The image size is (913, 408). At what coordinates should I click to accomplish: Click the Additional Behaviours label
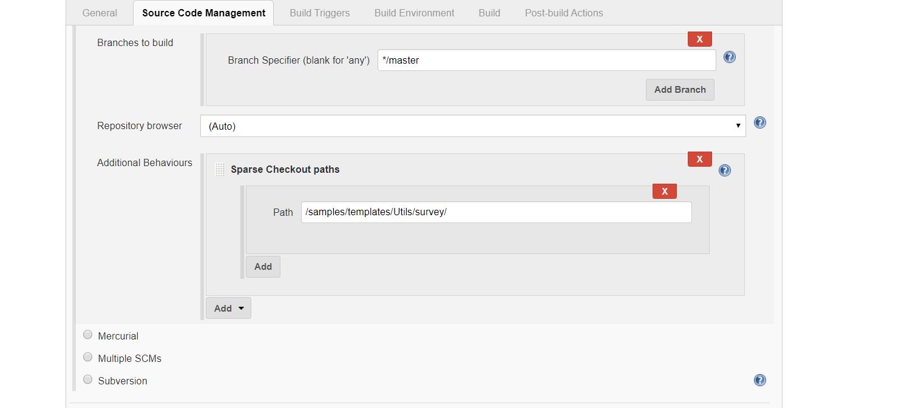coord(144,162)
